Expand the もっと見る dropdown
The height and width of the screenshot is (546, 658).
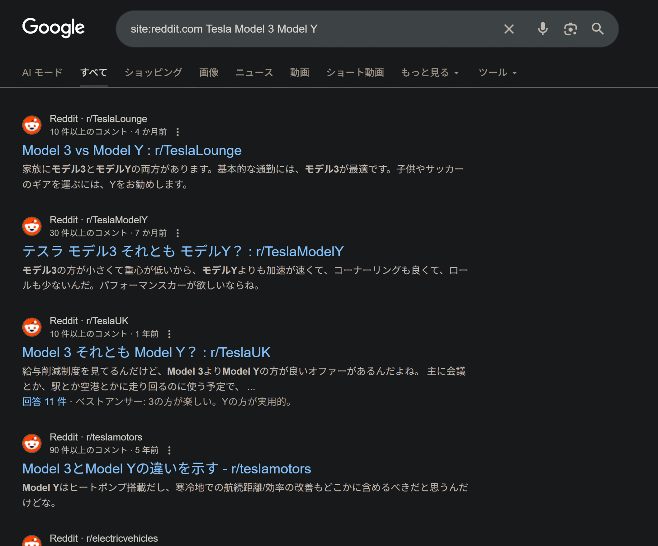click(429, 73)
